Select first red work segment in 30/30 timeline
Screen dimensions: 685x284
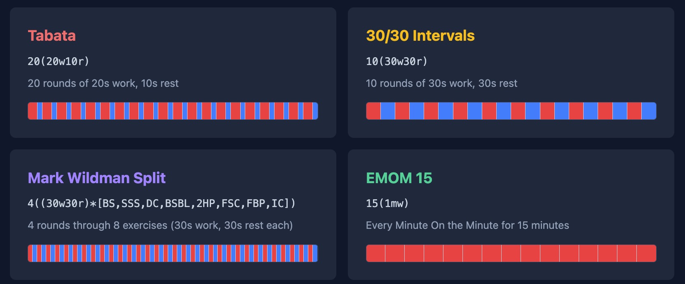(x=373, y=111)
